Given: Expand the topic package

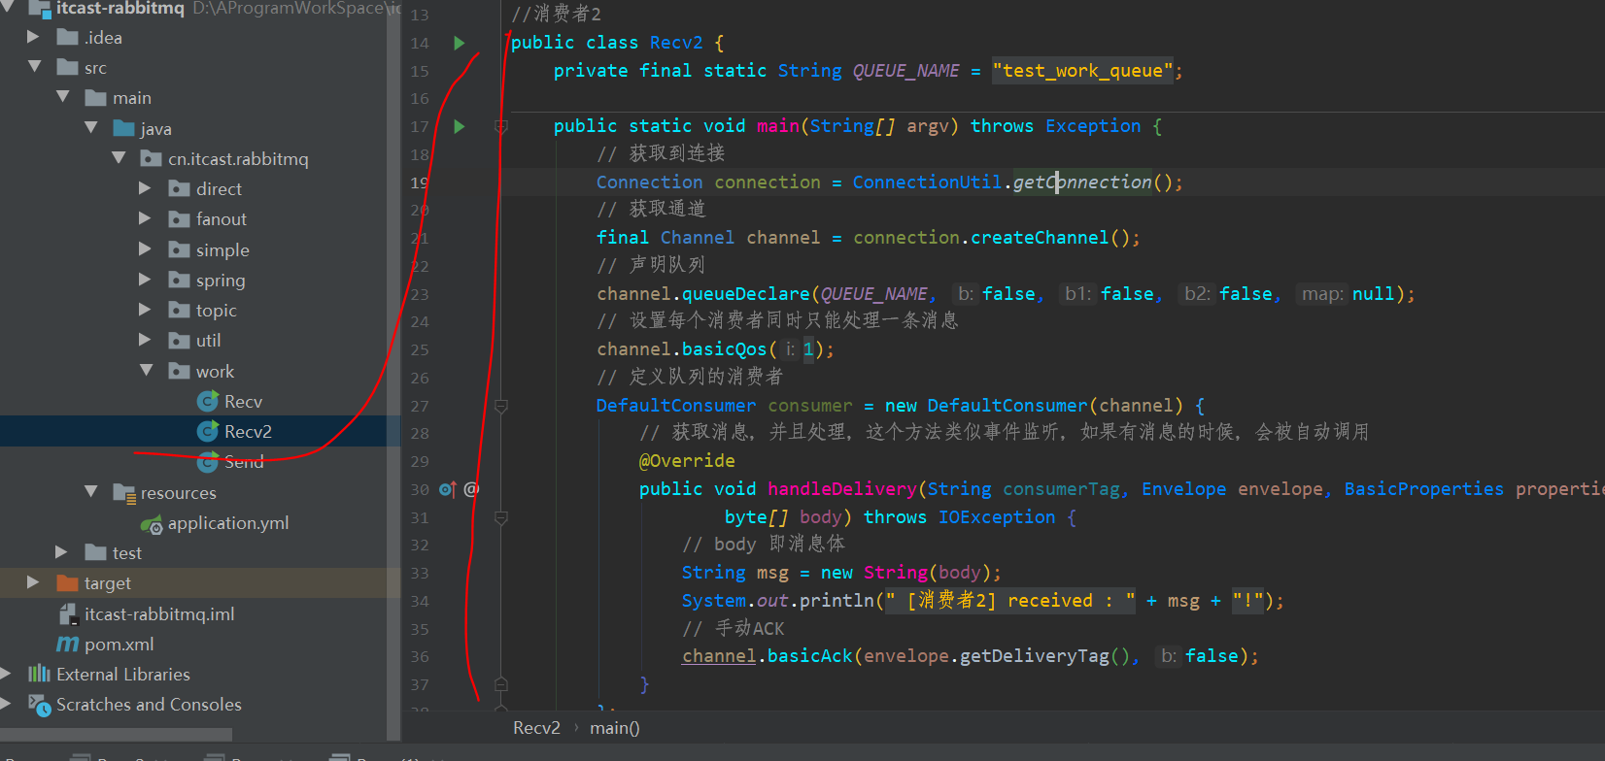Looking at the screenshot, I should (146, 310).
